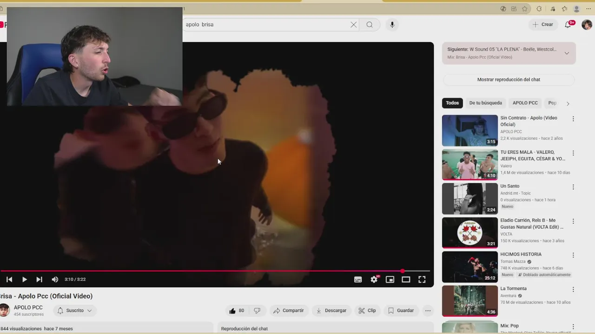Click title La Tormenta
Image resolution: width=595 pixels, height=334 pixels.
tap(513, 289)
